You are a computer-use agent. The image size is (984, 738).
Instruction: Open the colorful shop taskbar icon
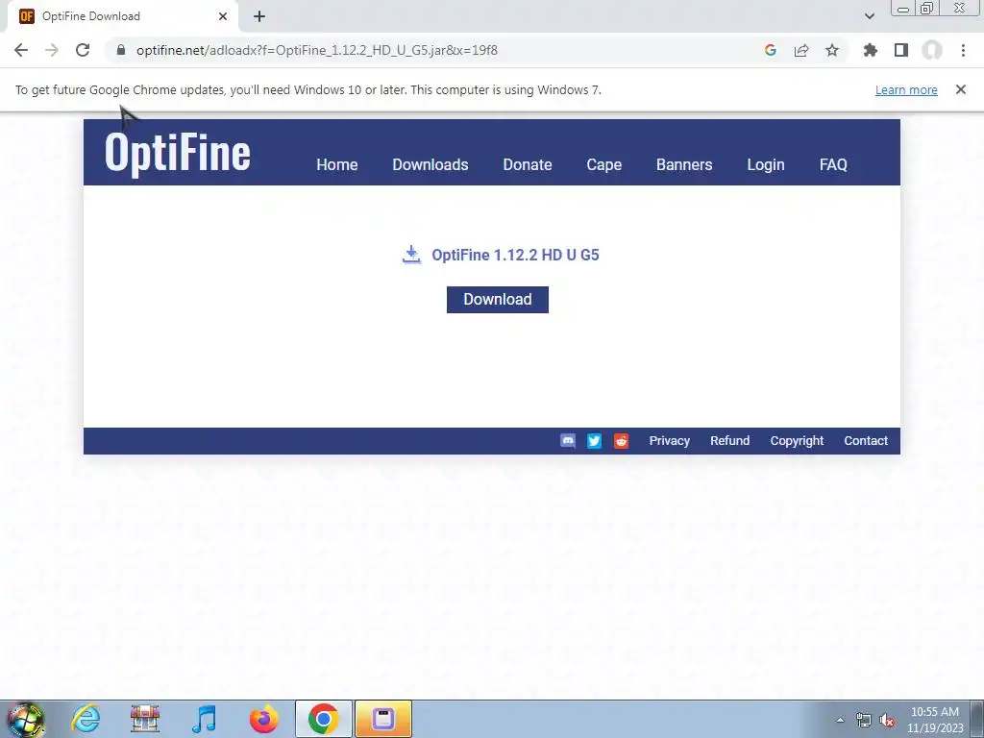[145, 719]
